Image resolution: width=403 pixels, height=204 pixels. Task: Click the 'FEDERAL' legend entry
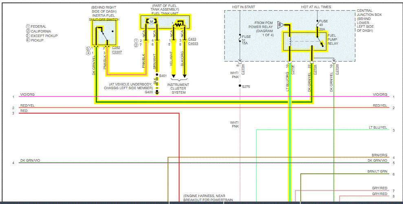coord(36,26)
